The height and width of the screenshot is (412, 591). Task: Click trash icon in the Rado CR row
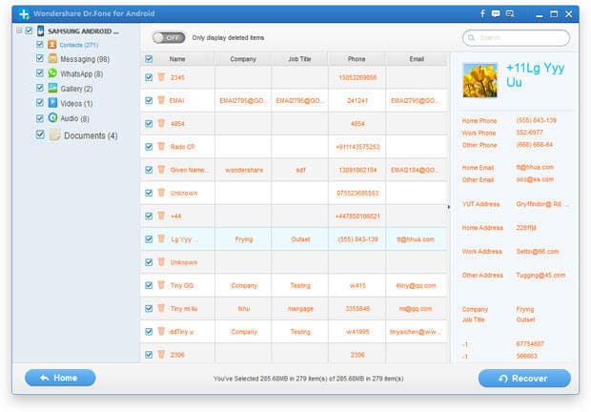(x=161, y=146)
